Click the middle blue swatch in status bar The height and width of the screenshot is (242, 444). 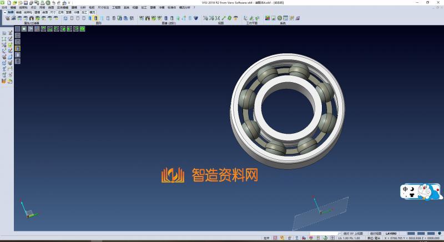[x=421, y=234]
